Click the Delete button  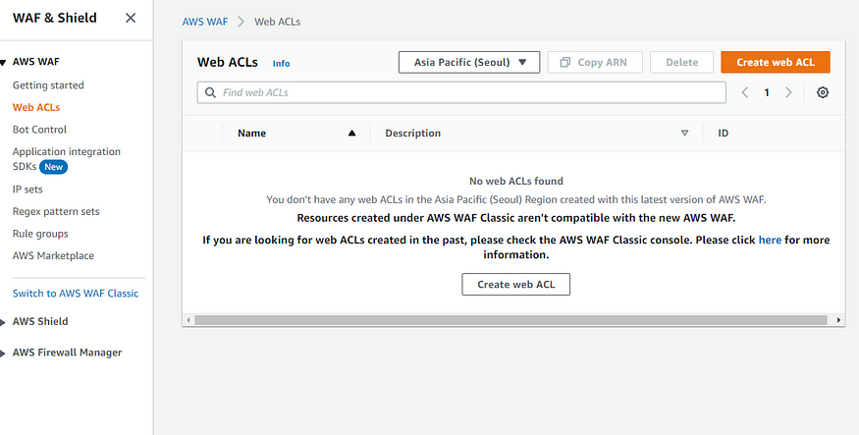681,62
